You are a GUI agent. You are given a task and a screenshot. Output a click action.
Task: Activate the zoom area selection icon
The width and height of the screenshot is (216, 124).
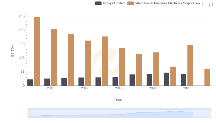pyautogui.click(x=204, y=4)
